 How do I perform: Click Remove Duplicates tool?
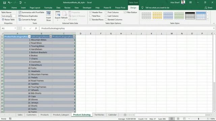28,16
